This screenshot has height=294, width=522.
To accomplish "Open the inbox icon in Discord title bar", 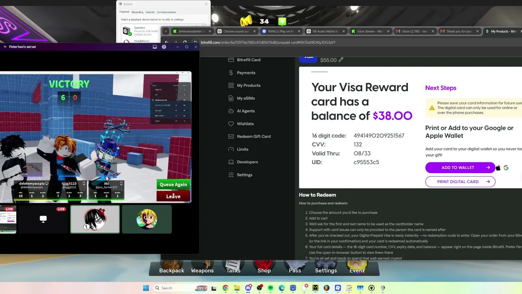I will [x=155, y=47].
